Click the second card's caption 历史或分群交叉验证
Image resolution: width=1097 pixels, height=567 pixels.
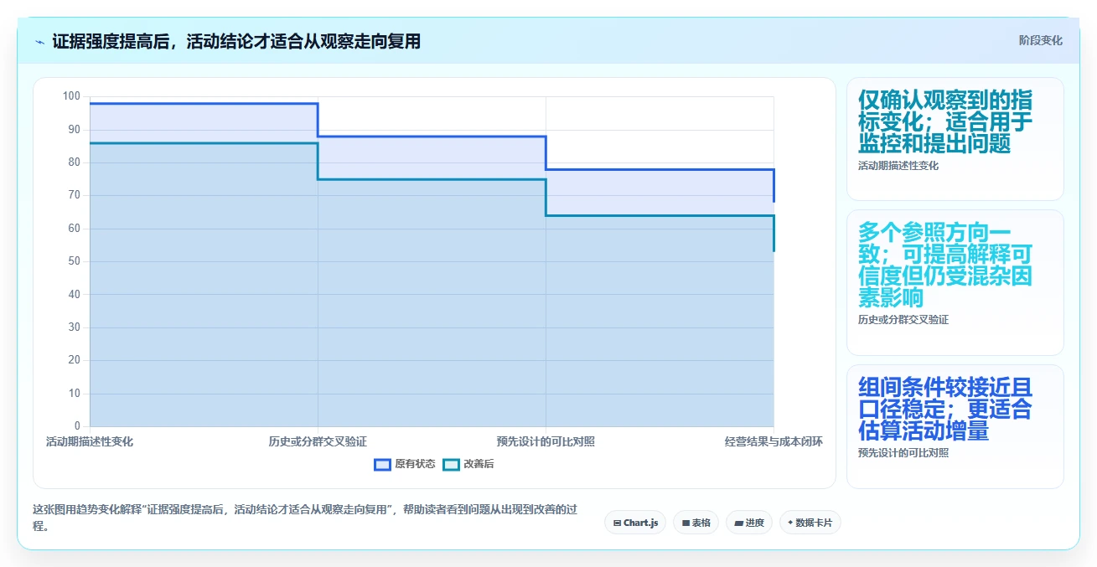(x=903, y=320)
